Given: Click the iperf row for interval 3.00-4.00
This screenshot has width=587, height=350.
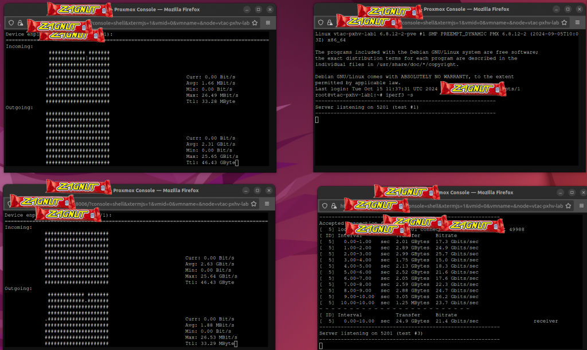Looking at the screenshot, I should point(399,260).
